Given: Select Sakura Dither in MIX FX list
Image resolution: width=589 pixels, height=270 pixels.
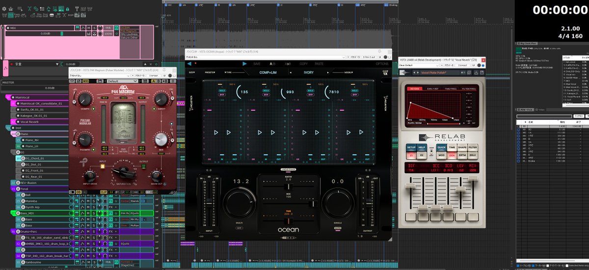Looking at the screenshot, I should point(130,38).
